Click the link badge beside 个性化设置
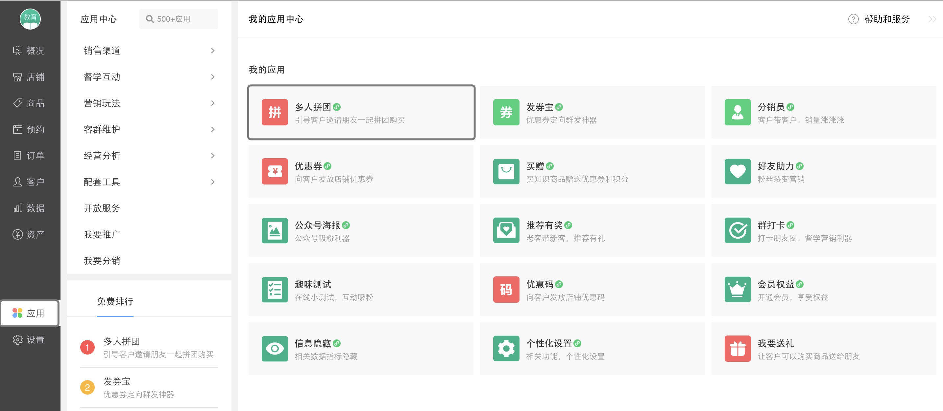The width and height of the screenshot is (943, 411). point(577,343)
